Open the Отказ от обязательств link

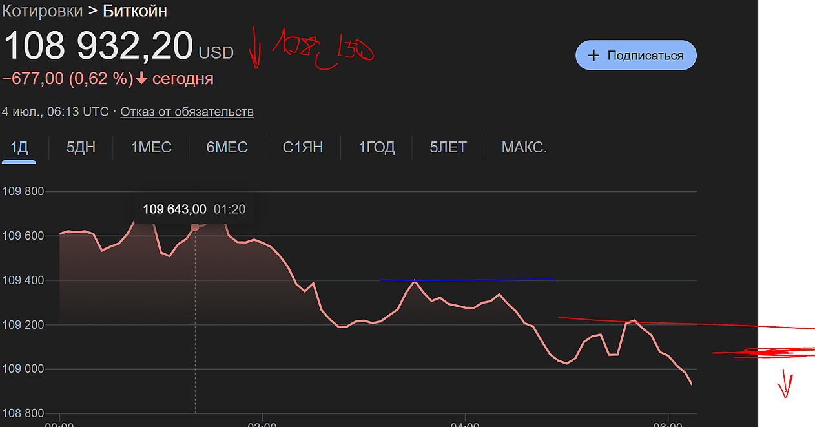187,112
